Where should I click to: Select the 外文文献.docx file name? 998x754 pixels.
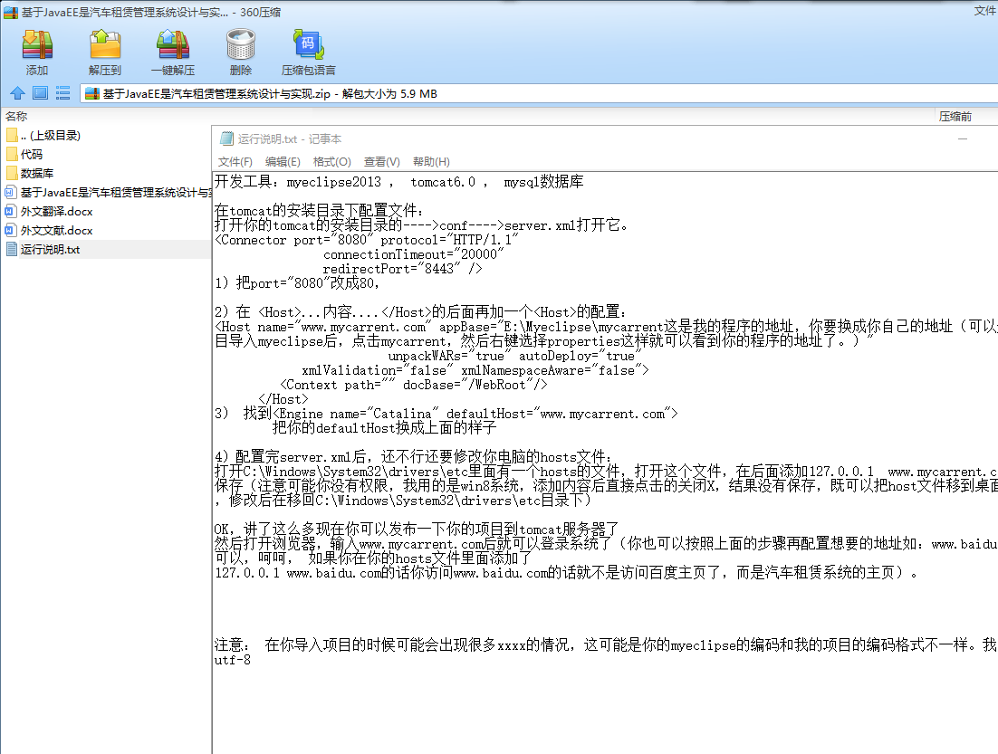click(57, 230)
